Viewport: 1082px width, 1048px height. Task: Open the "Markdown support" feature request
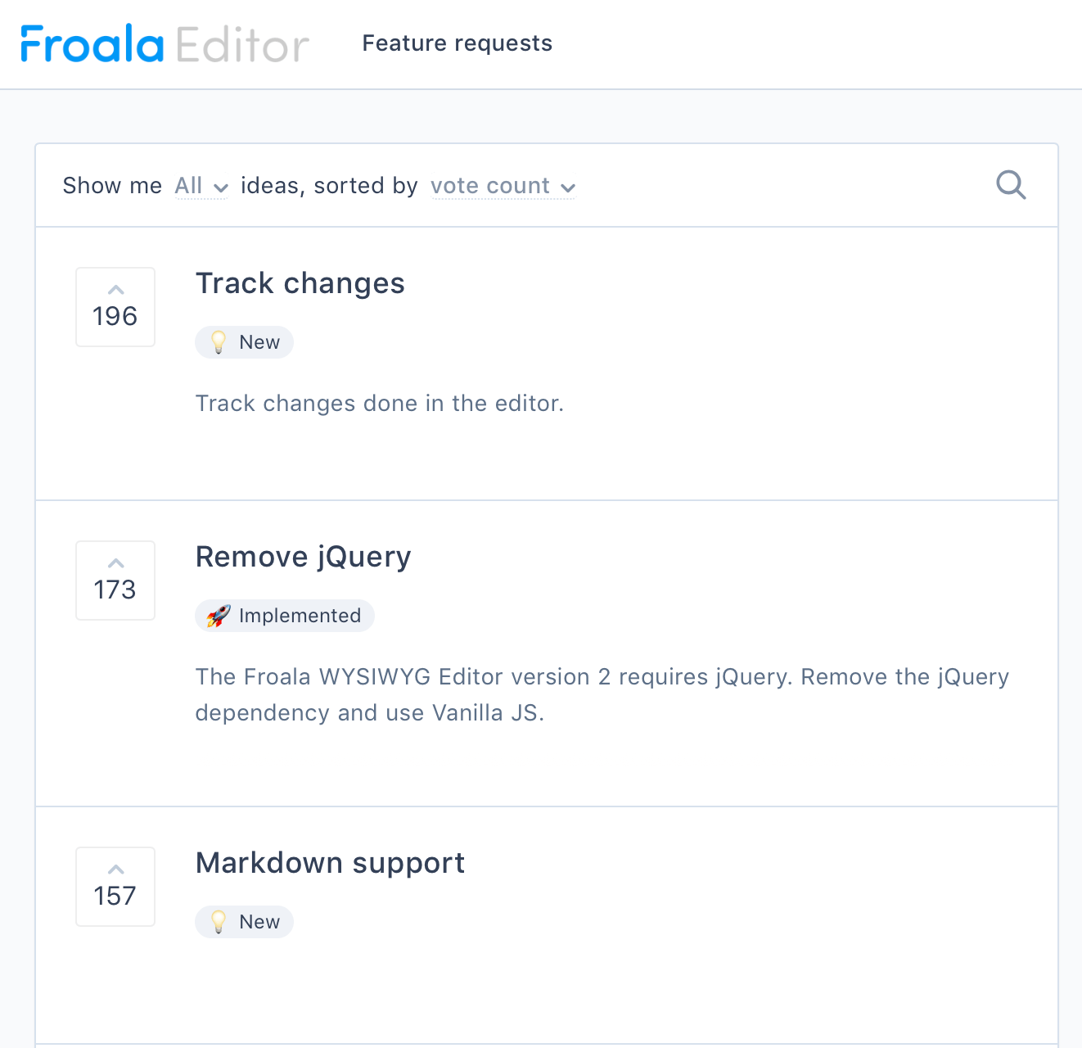coord(330,862)
